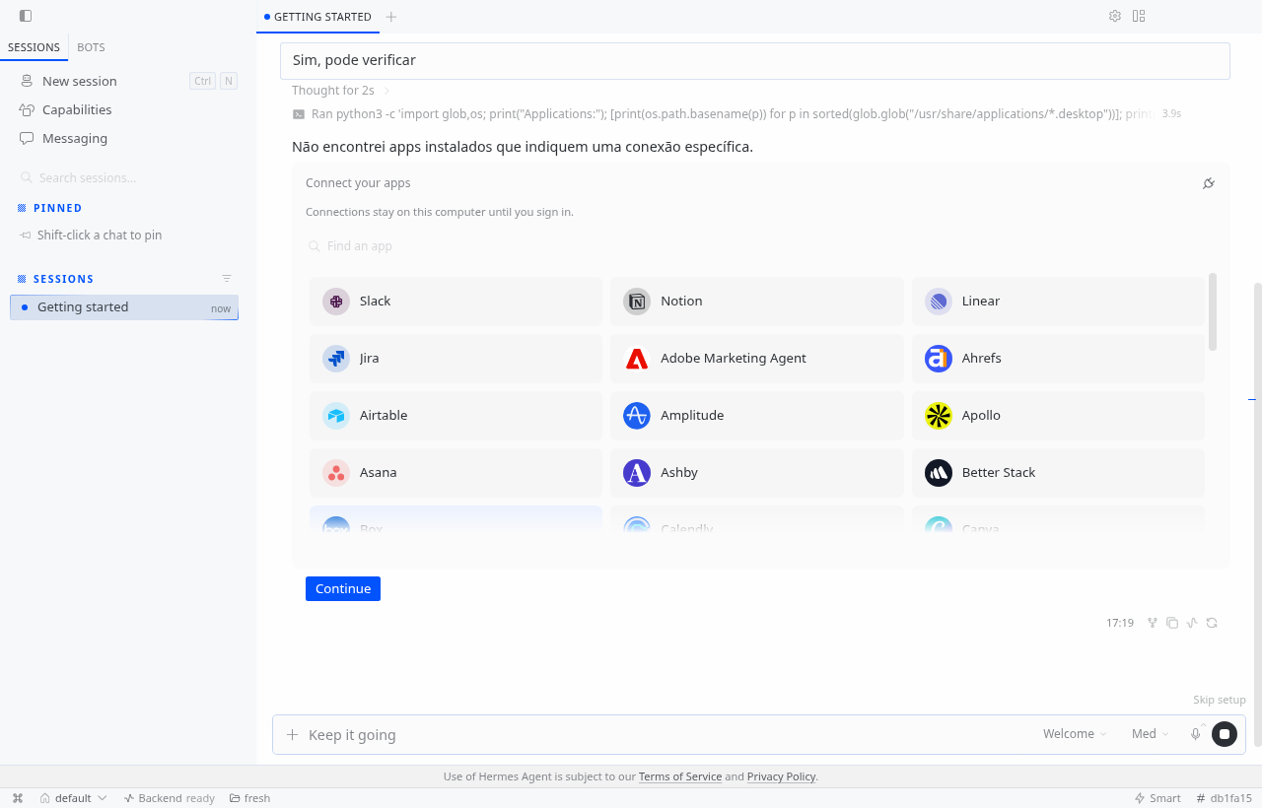Stop generation with the stop button
Viewport: 1262px width, 808px height.
point(1225,734)
